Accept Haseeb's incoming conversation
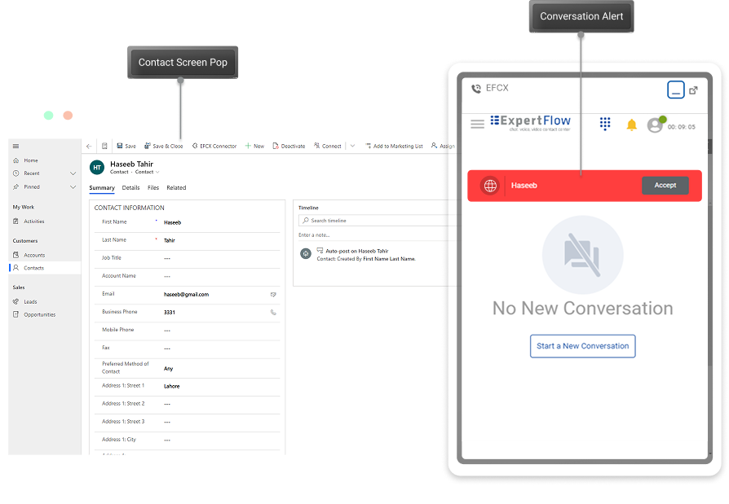This screenshot has height=504, width=729. [665, 186]
